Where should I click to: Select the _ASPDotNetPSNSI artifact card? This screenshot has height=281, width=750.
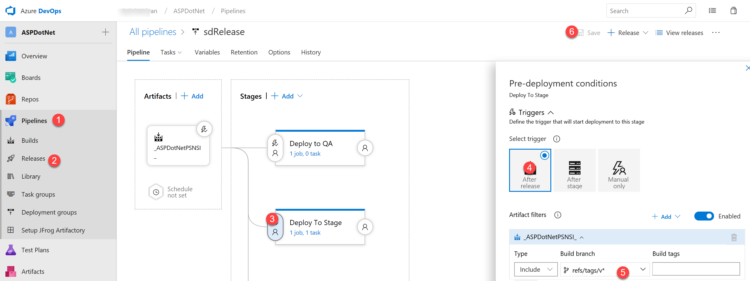click(x=178, y=145)
